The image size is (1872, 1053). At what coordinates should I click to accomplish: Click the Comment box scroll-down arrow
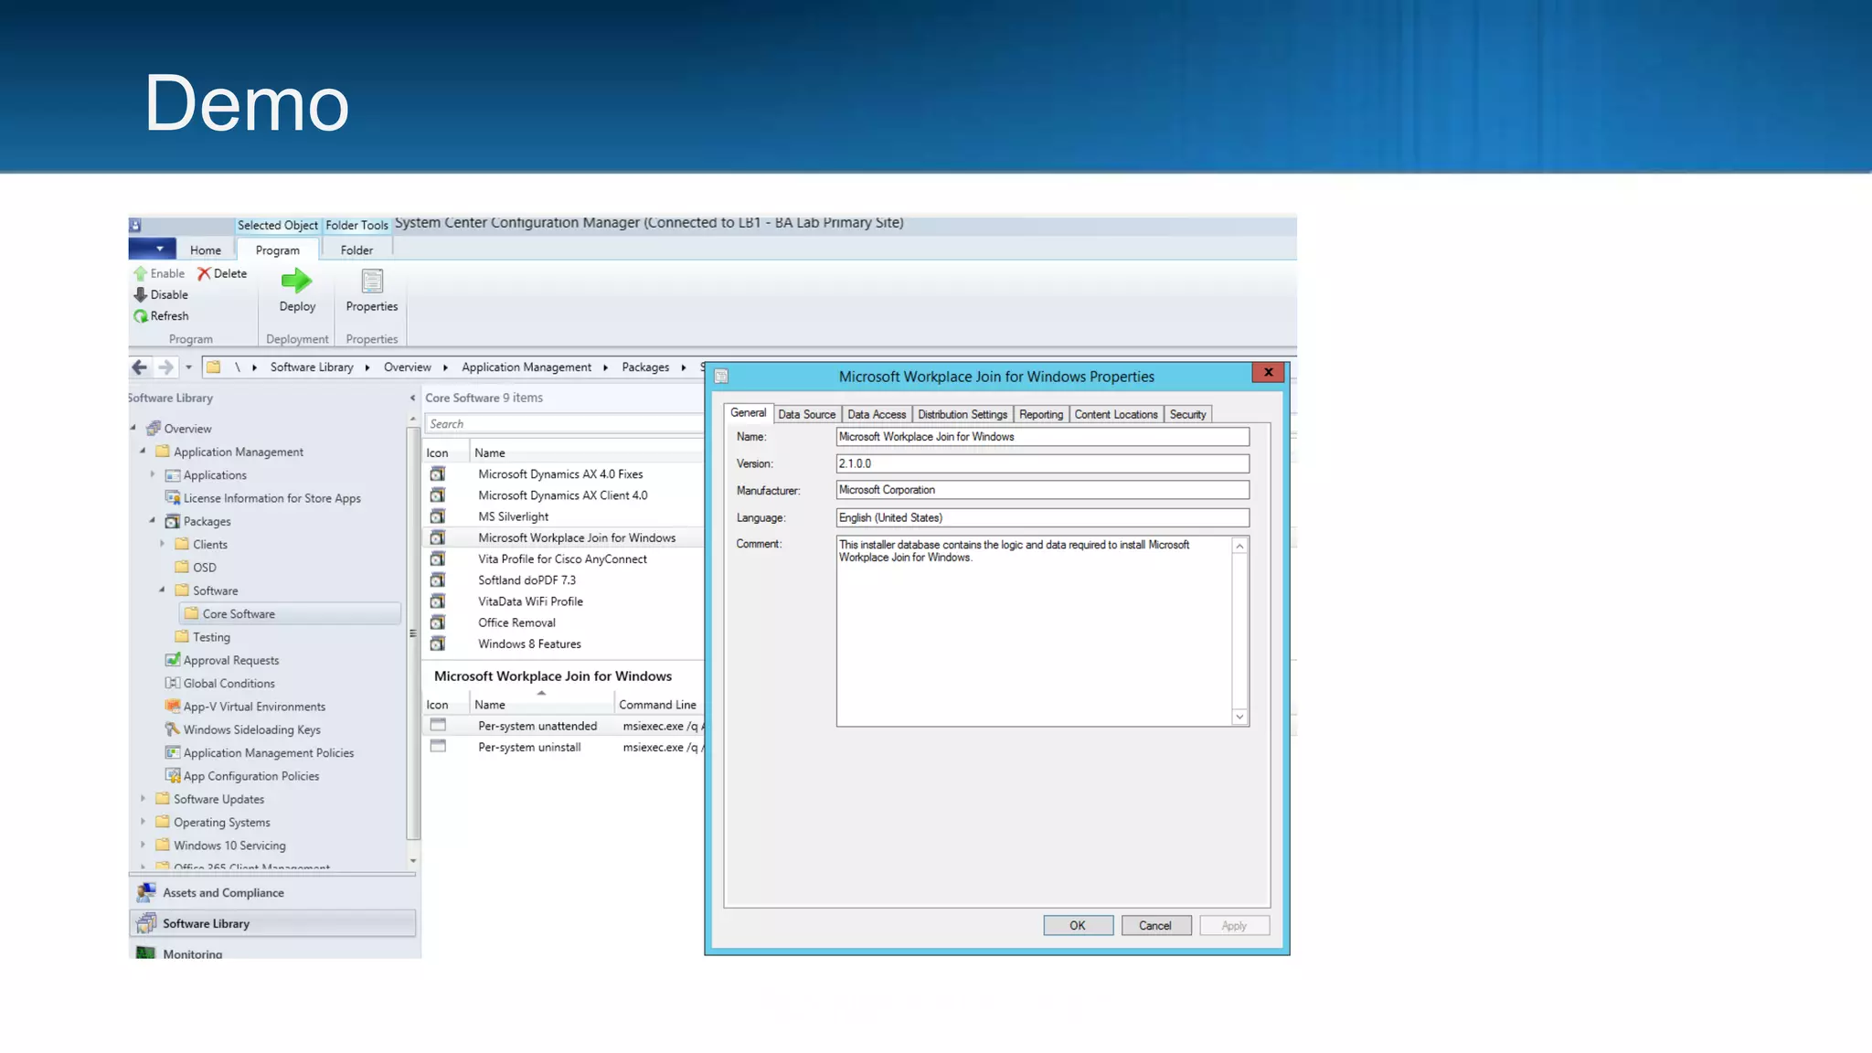coord(1239,717)
